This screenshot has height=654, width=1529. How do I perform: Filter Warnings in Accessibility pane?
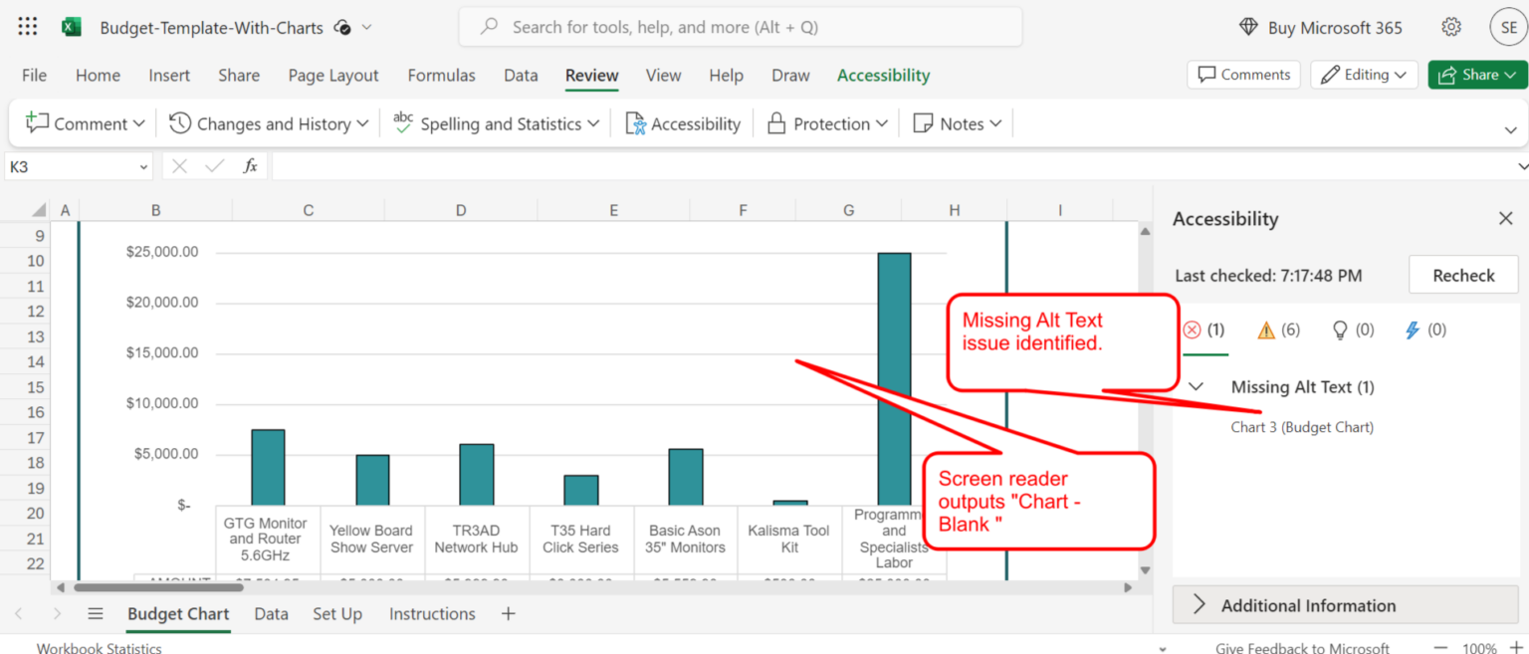[1277, 329]
